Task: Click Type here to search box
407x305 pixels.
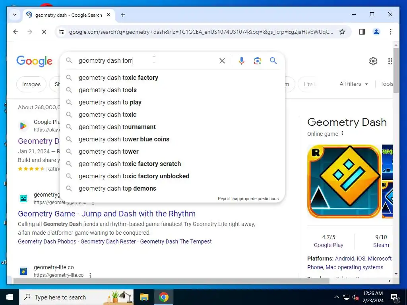Action: pos(76,297)
